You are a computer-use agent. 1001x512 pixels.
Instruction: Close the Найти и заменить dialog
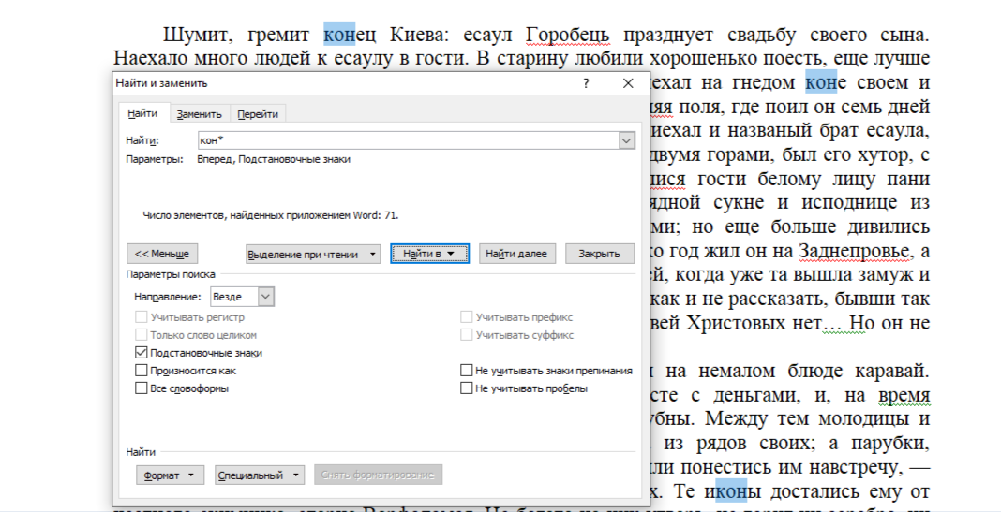[628, 83]
